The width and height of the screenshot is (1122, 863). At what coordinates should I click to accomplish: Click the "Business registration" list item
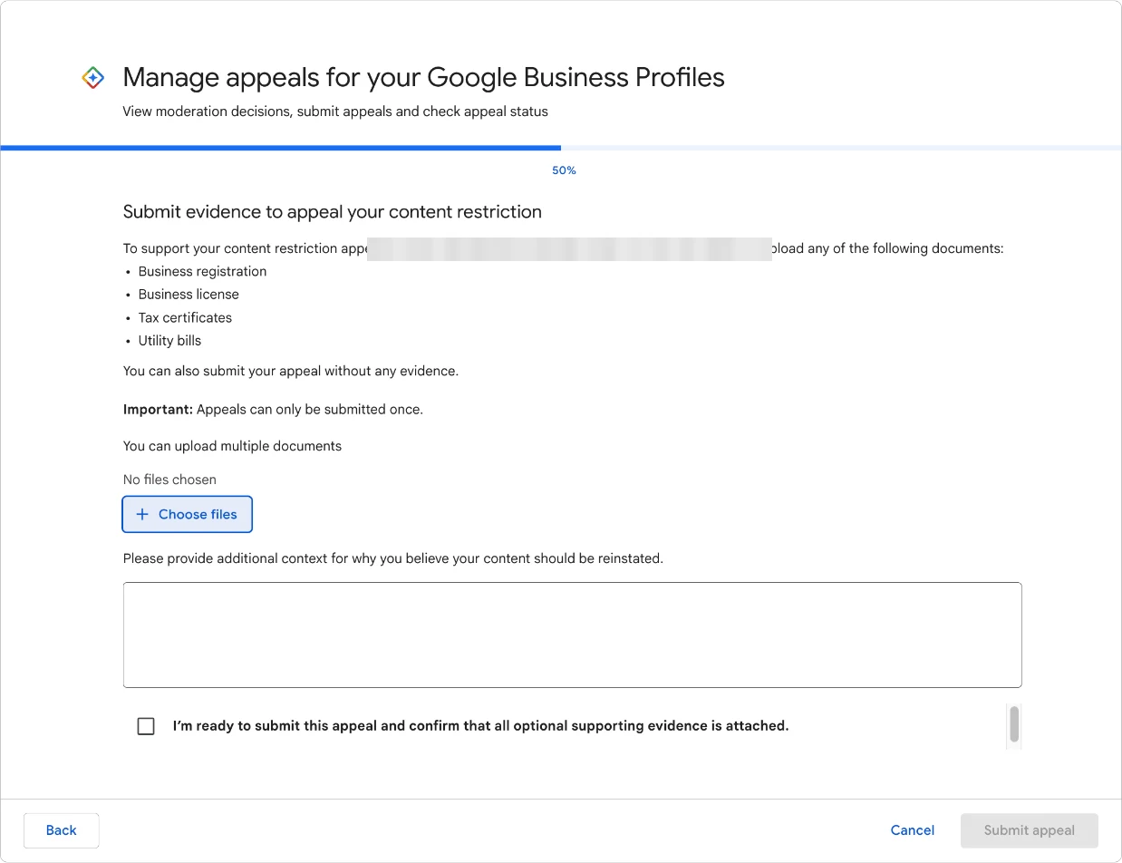click(202, 271)
